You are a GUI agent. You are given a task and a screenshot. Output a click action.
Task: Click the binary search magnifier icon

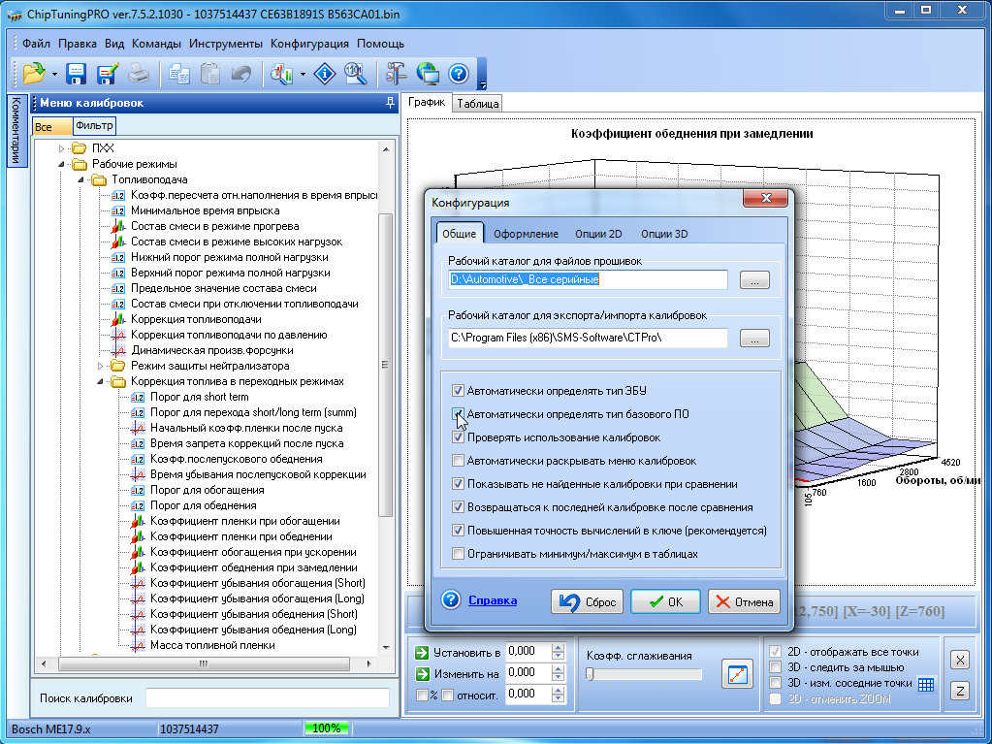[x=355, y=74]
